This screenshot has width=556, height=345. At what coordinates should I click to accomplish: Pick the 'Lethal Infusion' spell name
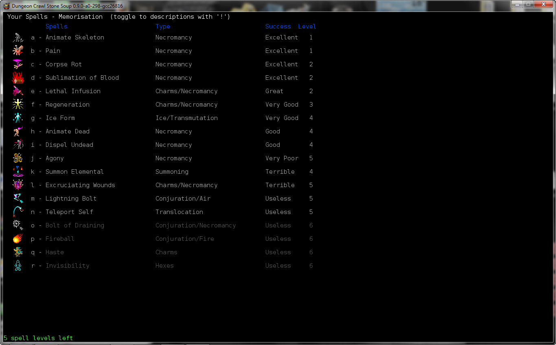pos(73,91)
